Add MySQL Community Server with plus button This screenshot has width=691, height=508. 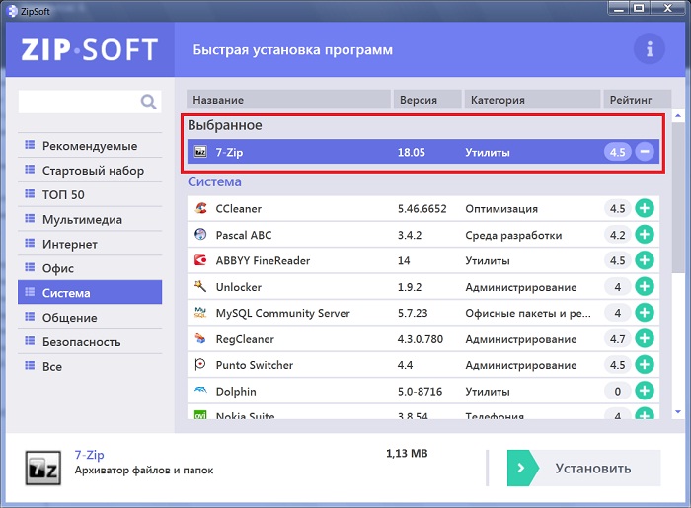click(644, 313)
